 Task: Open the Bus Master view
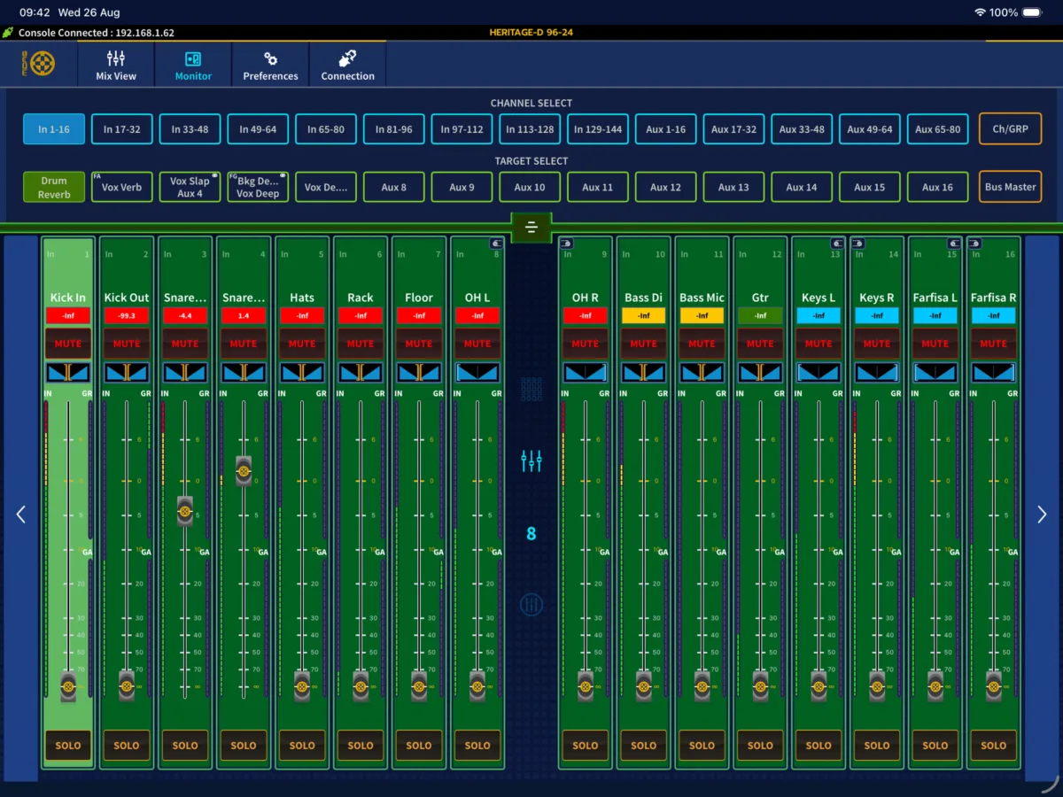coord(1010,187)
